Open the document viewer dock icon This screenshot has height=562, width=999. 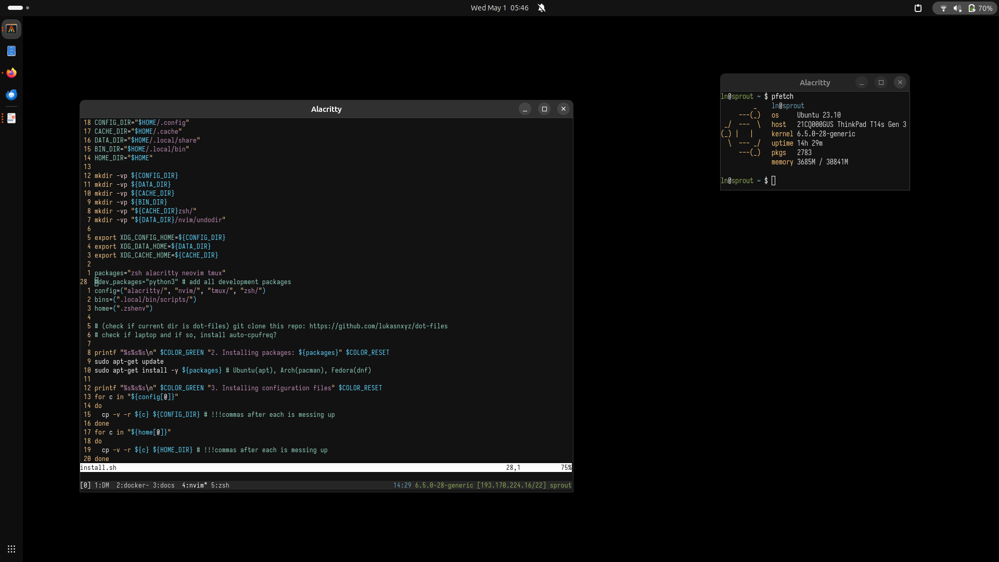(11, 118)
